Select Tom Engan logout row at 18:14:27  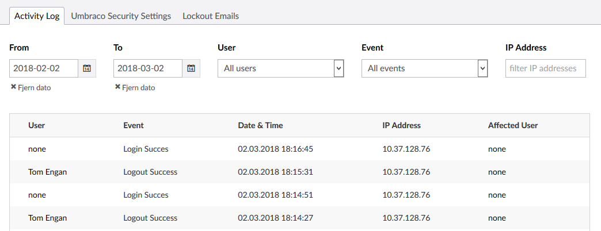299,218
